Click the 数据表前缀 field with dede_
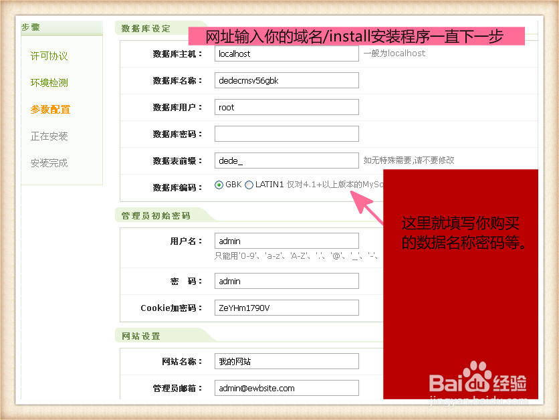Viewport: 559px width, 420px height. pyautogui.click(x=287, y=161)
